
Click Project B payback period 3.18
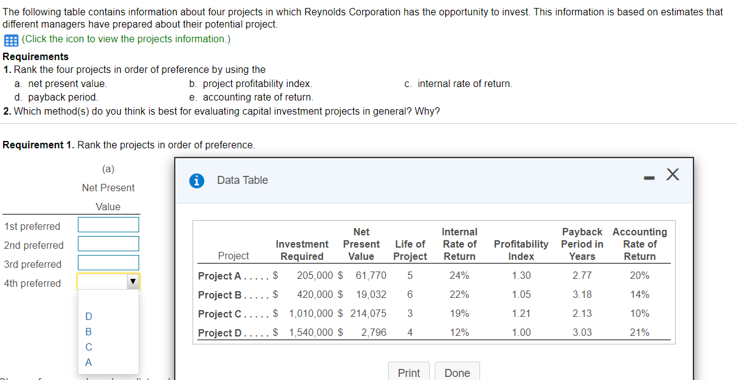582,295
